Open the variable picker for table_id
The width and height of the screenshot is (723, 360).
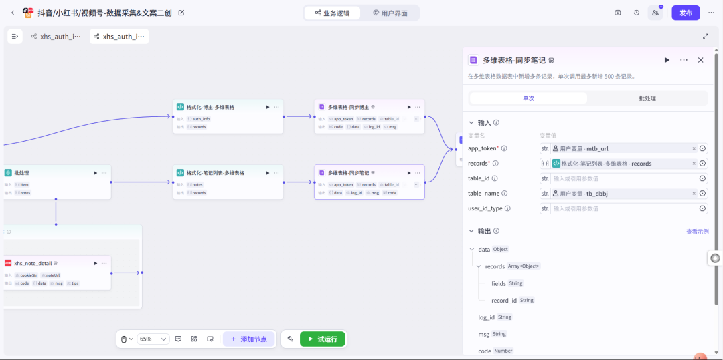[703, 178]
